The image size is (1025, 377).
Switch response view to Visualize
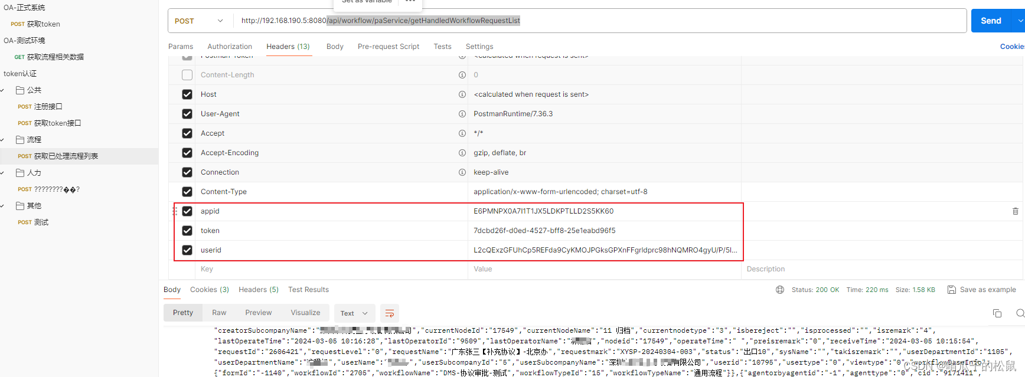pos(305,313)
